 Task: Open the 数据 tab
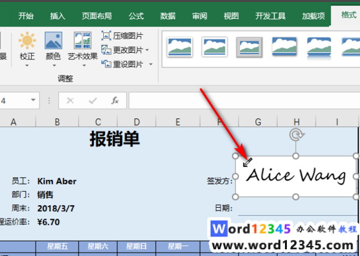tap(168, 16)
